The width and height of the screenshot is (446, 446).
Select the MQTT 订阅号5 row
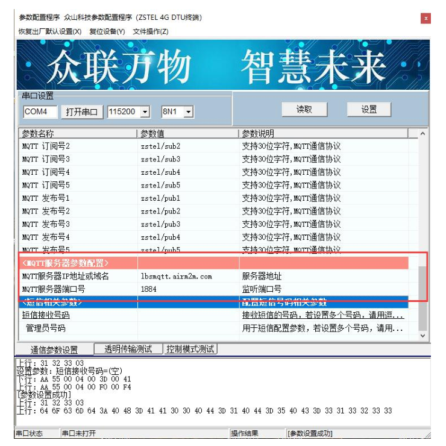pos(214,186)
